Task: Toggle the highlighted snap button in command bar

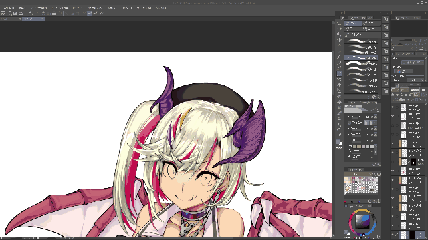Action: 90,13
